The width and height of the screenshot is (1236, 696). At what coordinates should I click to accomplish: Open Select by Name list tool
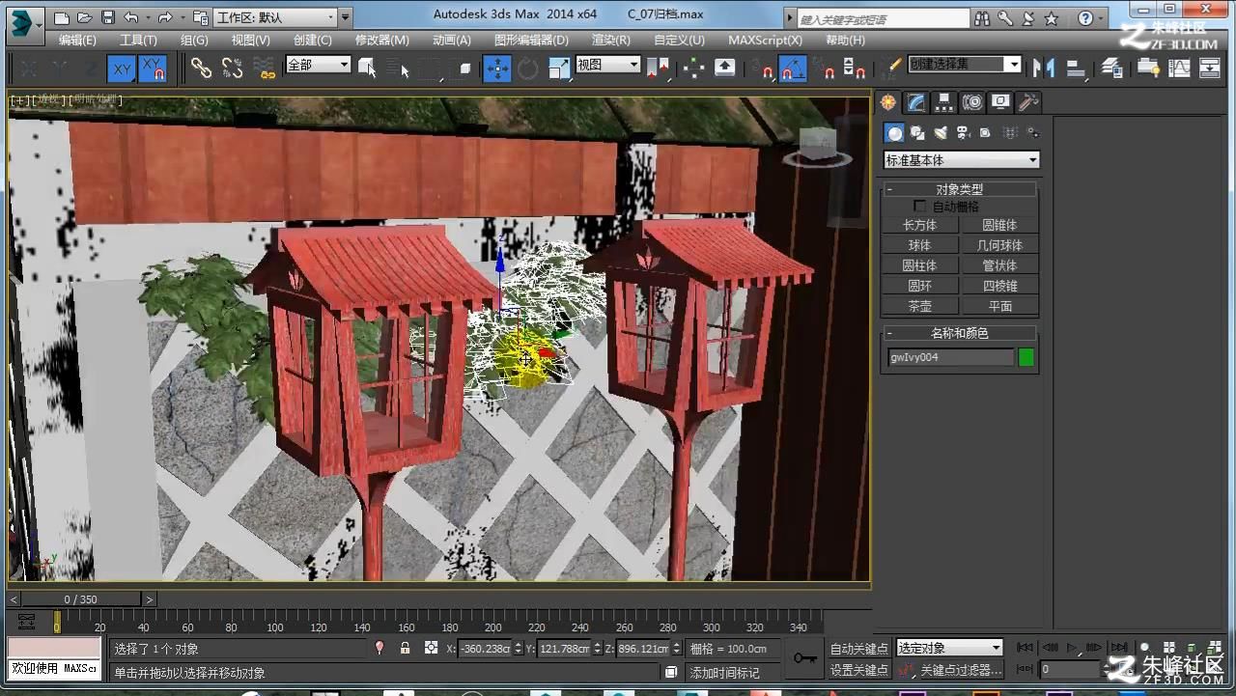pos(398,68)
